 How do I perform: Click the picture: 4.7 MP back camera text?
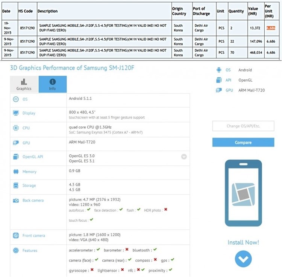95,199
